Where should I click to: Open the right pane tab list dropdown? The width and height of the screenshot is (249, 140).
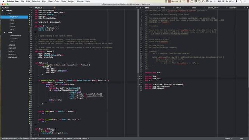(x=247, y=8)
